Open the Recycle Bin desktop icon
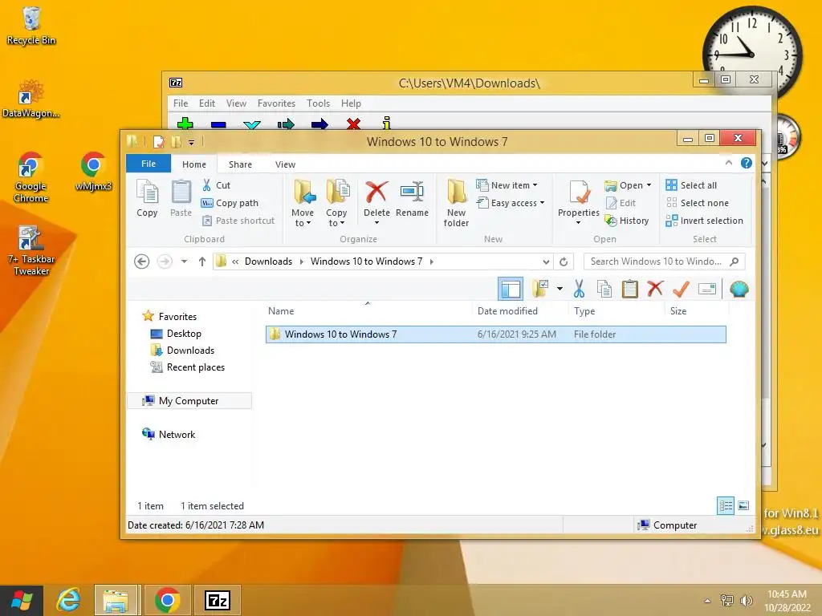 pos(31,26)
